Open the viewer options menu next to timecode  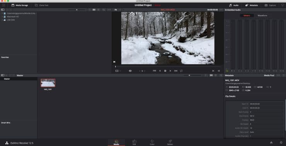tap(221, 10)
